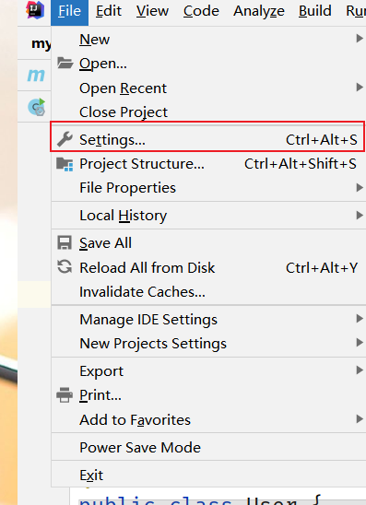
Task: Click the printer icon next to Print
Action: click(65, 394)
